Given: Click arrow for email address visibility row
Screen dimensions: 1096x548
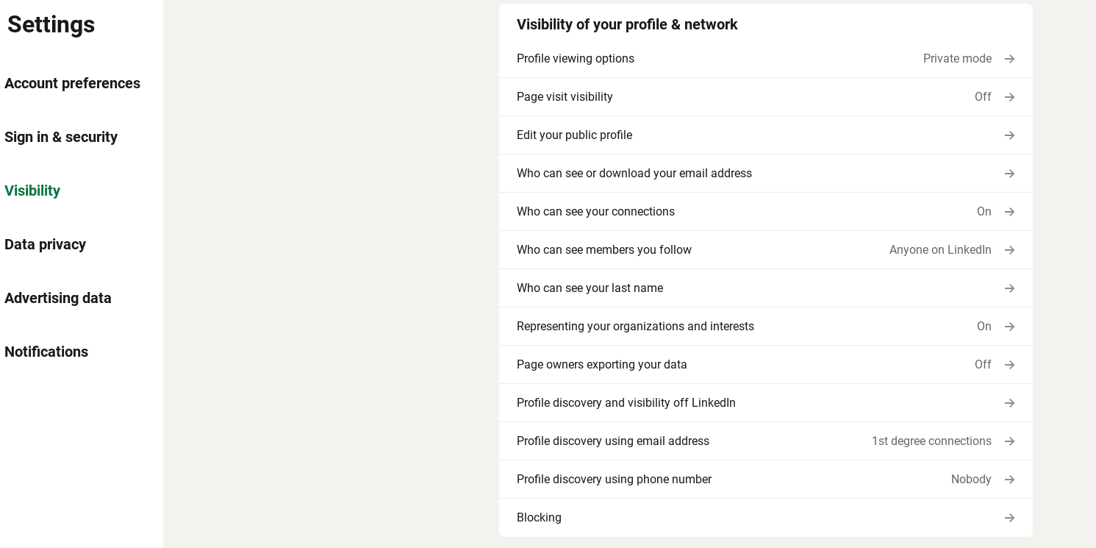Looking at the screenshot, I should click(1009, 174).
